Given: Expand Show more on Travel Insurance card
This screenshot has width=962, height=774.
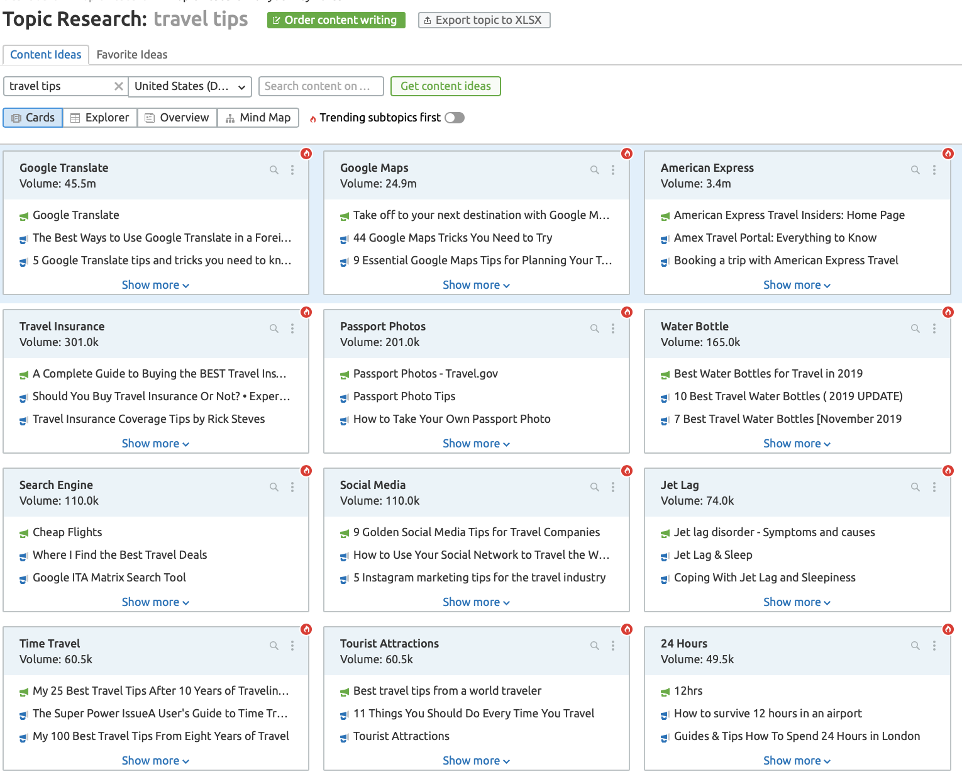Looking at the screenshot, I should pyautogui.click(x=155, y=444).
